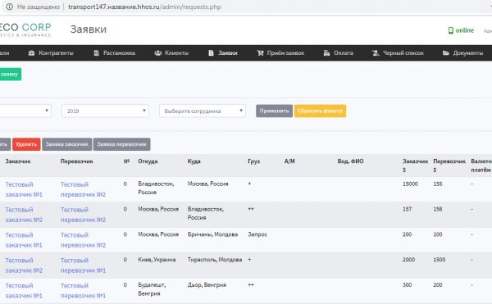This screenshot has width=492, height=304.
Task: Click the Заявка перевозчик button
Action: (x=121, y=144)
